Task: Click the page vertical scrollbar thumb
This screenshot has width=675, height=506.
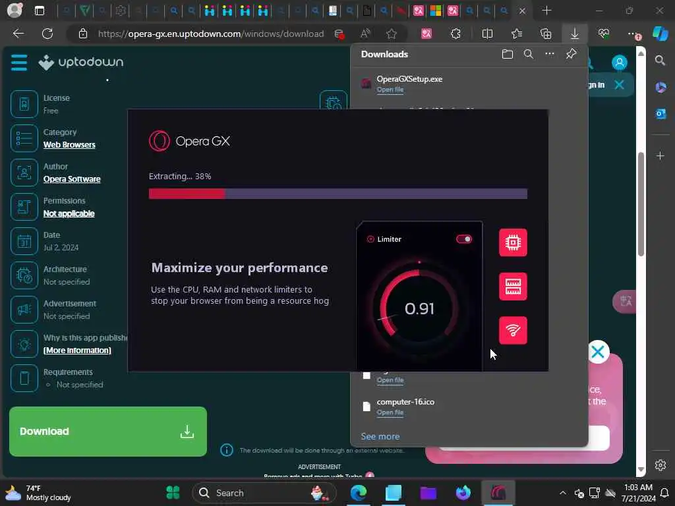Action: coord(641,204)
